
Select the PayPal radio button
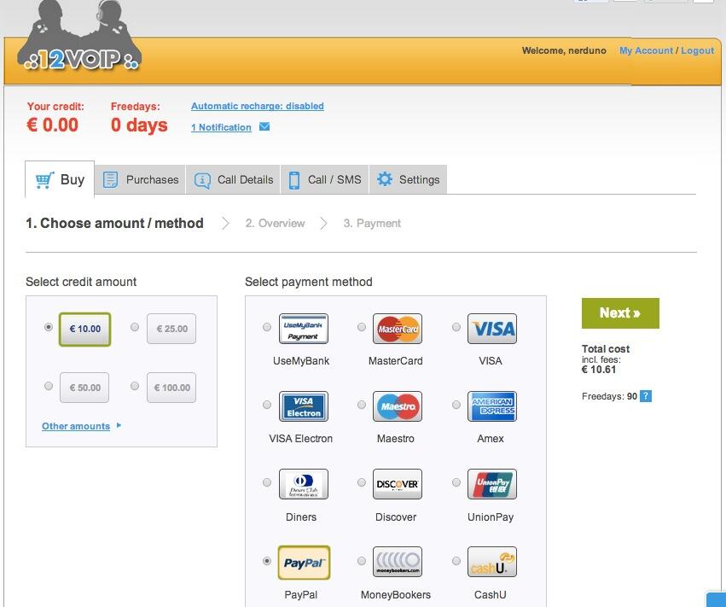tap(267, 561)
